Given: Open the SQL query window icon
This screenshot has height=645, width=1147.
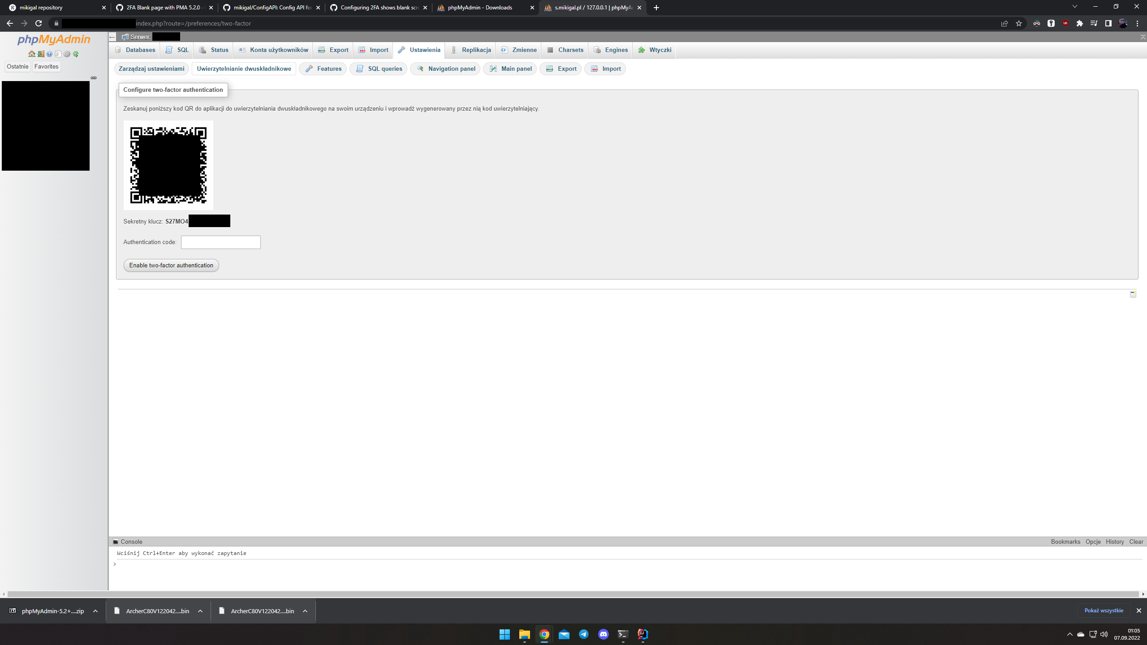Looking at the screenshot, I should (x=58, y=54).
